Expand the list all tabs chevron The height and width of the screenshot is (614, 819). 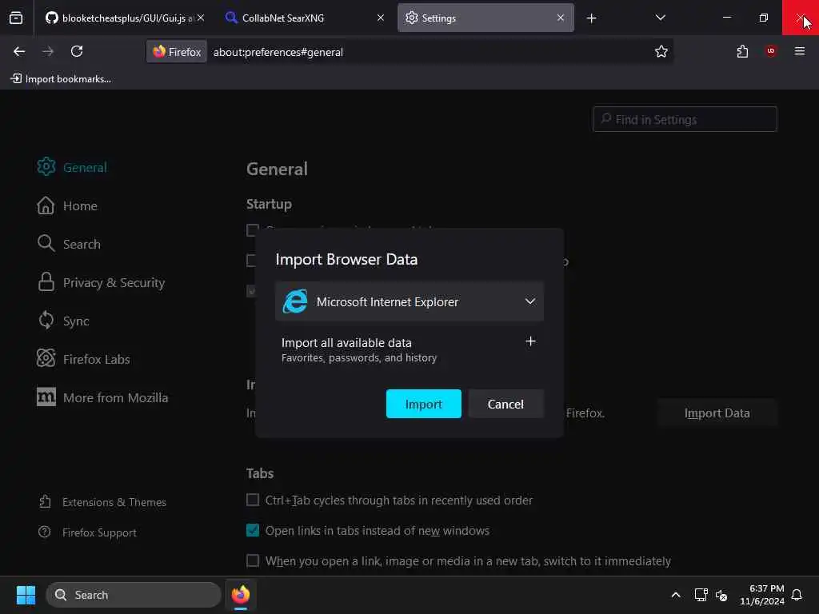[660, 18]
